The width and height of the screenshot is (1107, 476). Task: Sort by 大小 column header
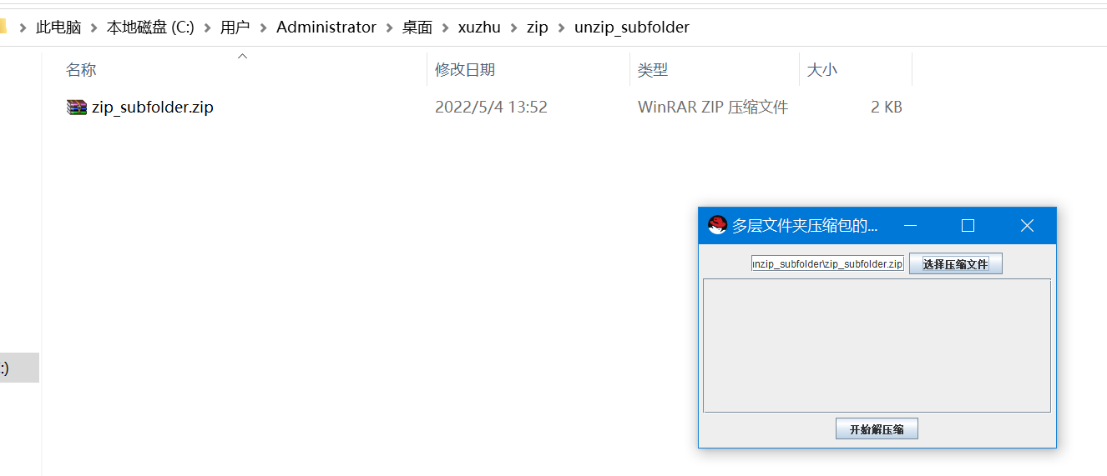point(822,70)
